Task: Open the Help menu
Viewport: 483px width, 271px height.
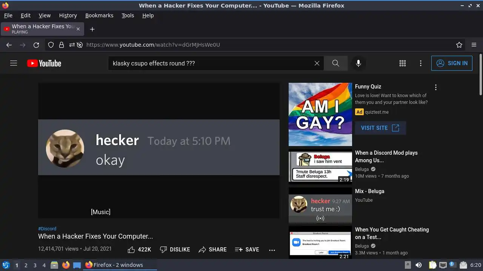Action: click(148, 15)
